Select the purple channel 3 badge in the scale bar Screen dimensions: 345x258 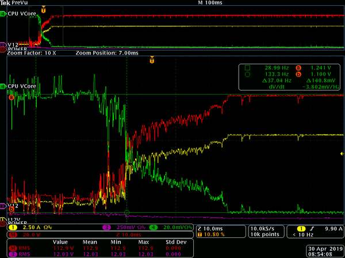[x=106, y=228]
